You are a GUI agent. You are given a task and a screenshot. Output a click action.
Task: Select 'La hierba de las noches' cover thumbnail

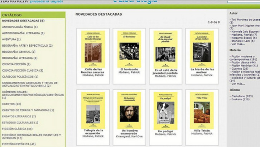pos(202,49)
